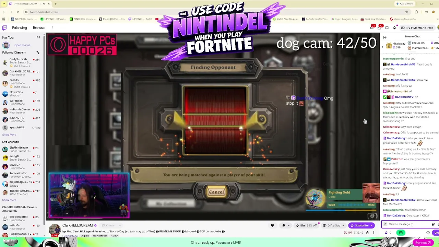Share the stream via share icon
Image resolution: width=439 pixels, height=247 pixels.
[368, 233]
